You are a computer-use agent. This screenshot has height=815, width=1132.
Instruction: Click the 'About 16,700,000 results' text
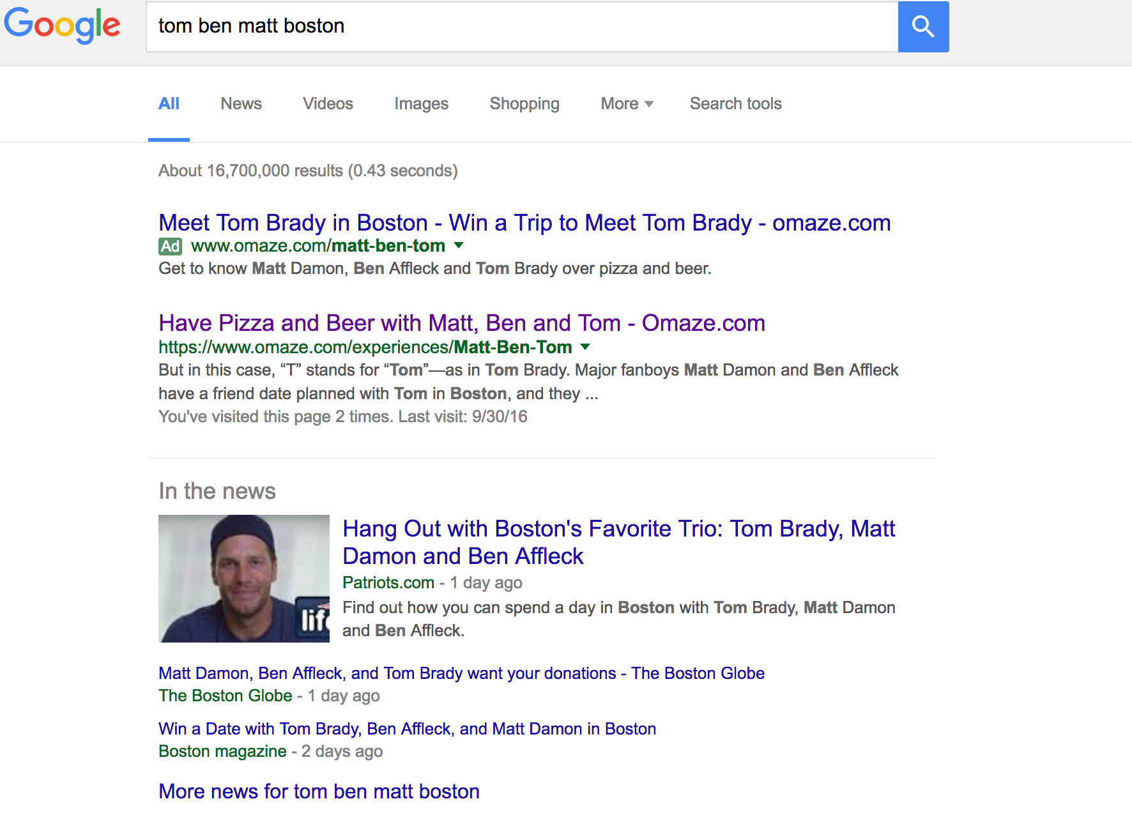point(308,171)
